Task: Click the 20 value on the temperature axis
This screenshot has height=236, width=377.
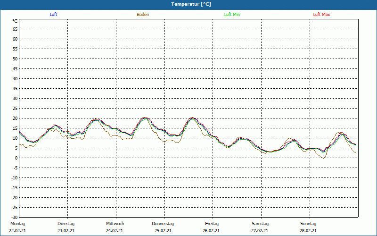Action: (x=15, y=118)
